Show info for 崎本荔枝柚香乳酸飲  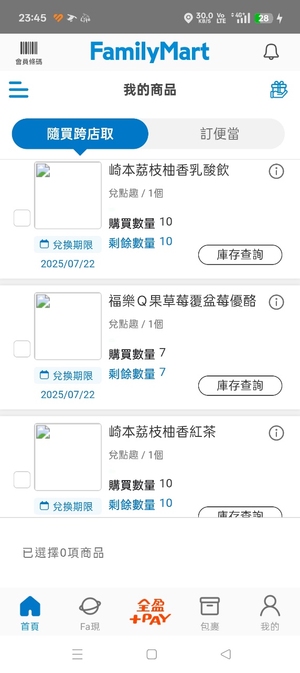(x=276, y=171)
